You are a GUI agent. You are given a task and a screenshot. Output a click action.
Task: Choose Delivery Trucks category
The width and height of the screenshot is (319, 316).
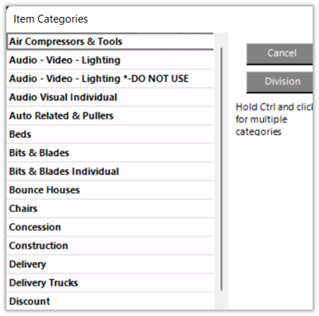pos(43,283)
